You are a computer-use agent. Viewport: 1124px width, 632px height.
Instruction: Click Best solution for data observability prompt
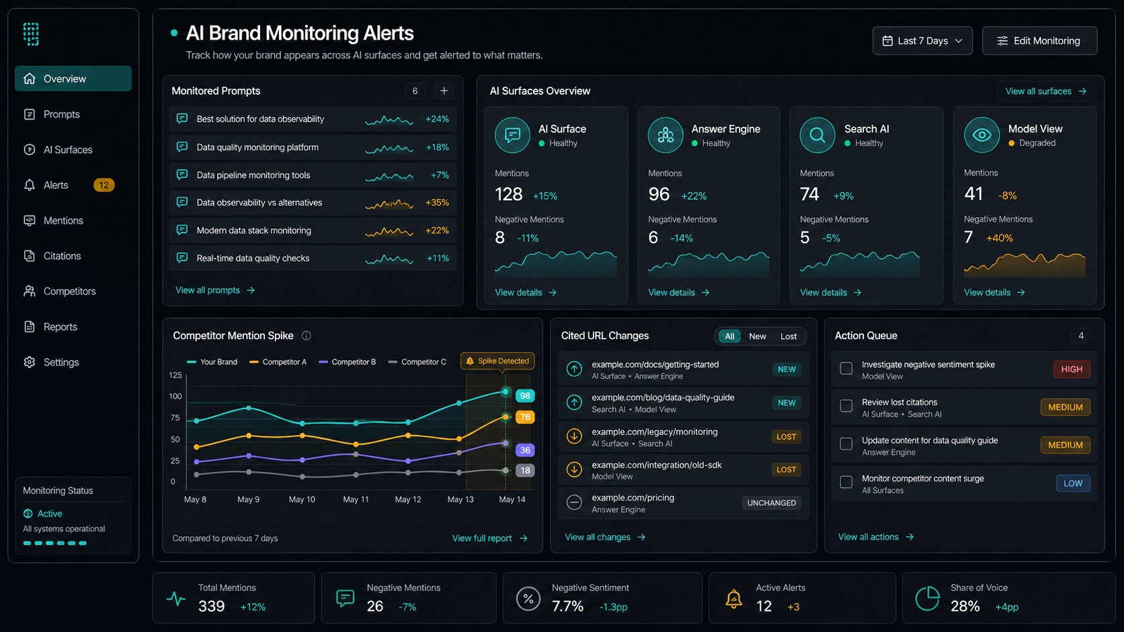[313, 119]
